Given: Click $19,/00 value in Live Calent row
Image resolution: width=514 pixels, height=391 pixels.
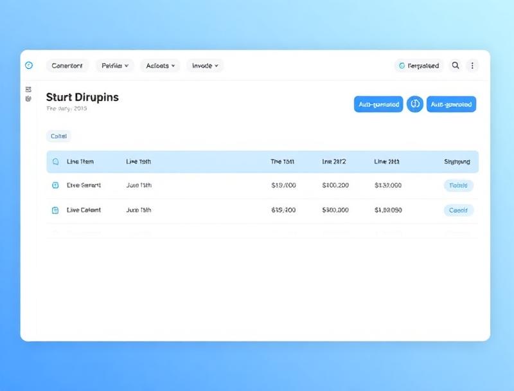Looking at the screenshot, I should coord(283,210).
